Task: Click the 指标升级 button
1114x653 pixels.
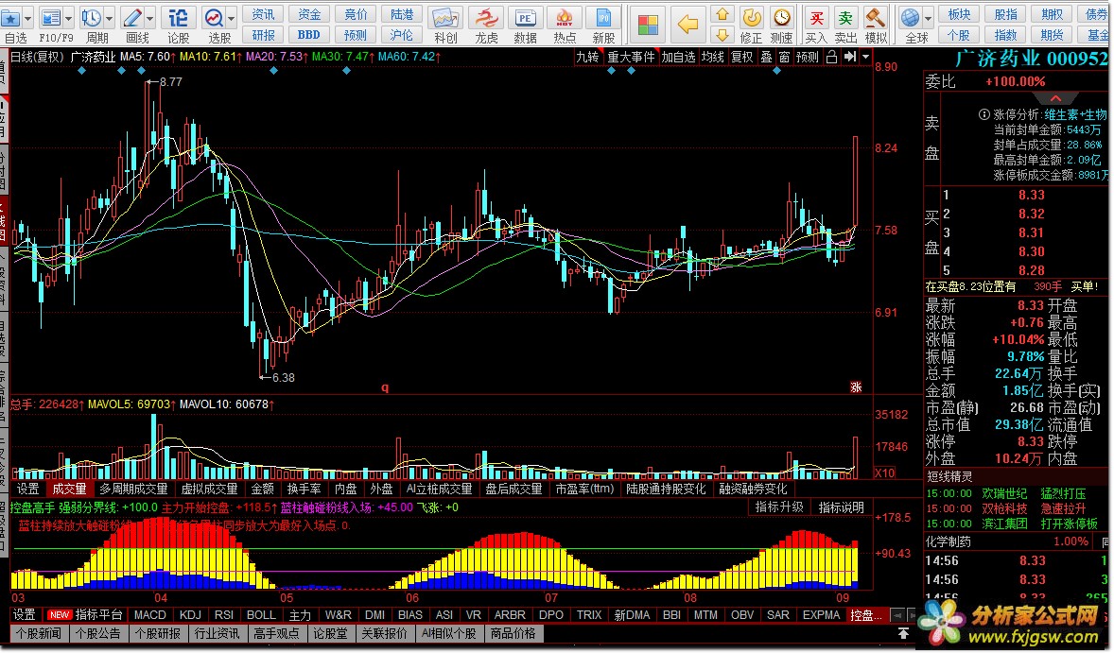Action: coord(779,507)
